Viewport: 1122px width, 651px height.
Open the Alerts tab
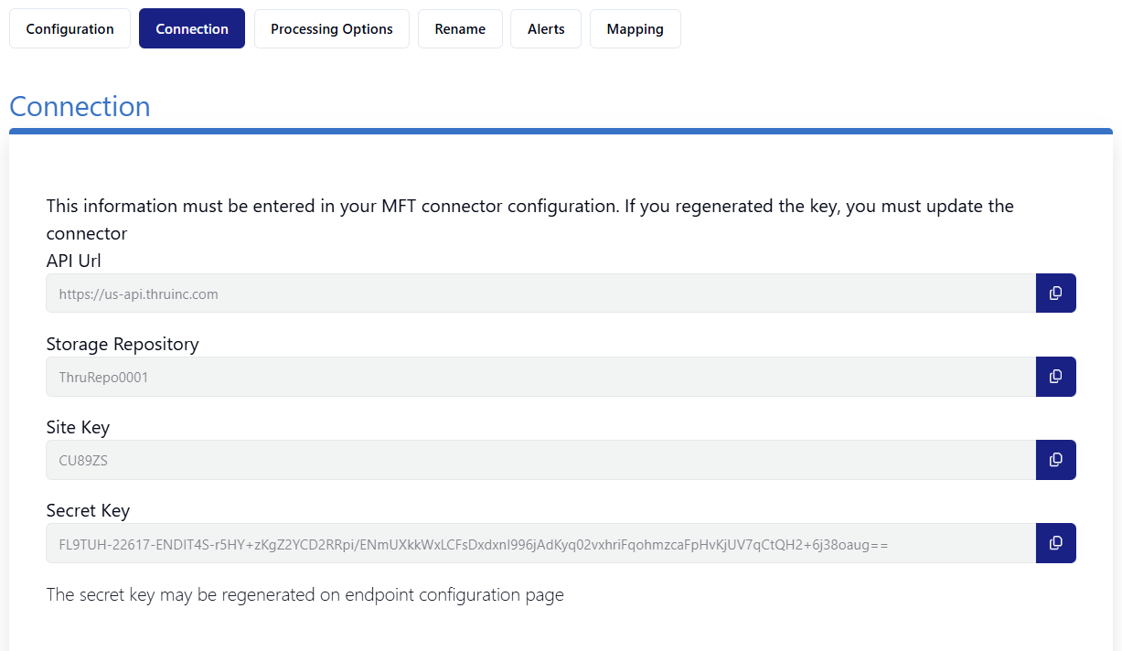546,29
